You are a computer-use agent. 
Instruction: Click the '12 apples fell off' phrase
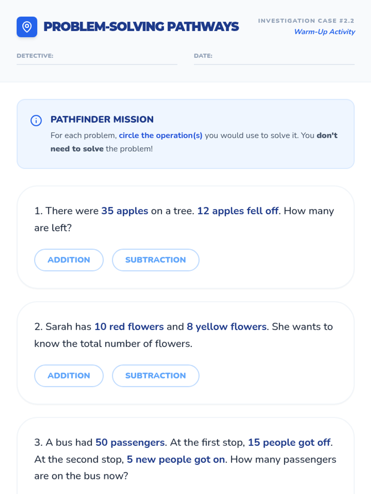pos(238,211)
